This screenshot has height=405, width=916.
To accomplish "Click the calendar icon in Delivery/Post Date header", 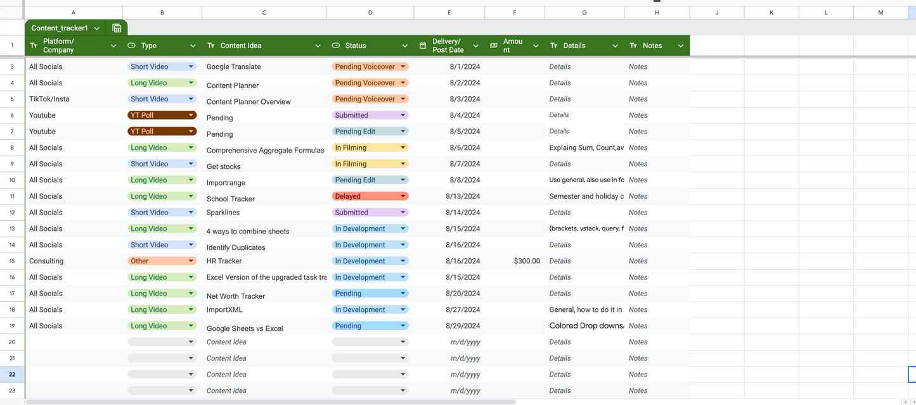I will [423, 46].
